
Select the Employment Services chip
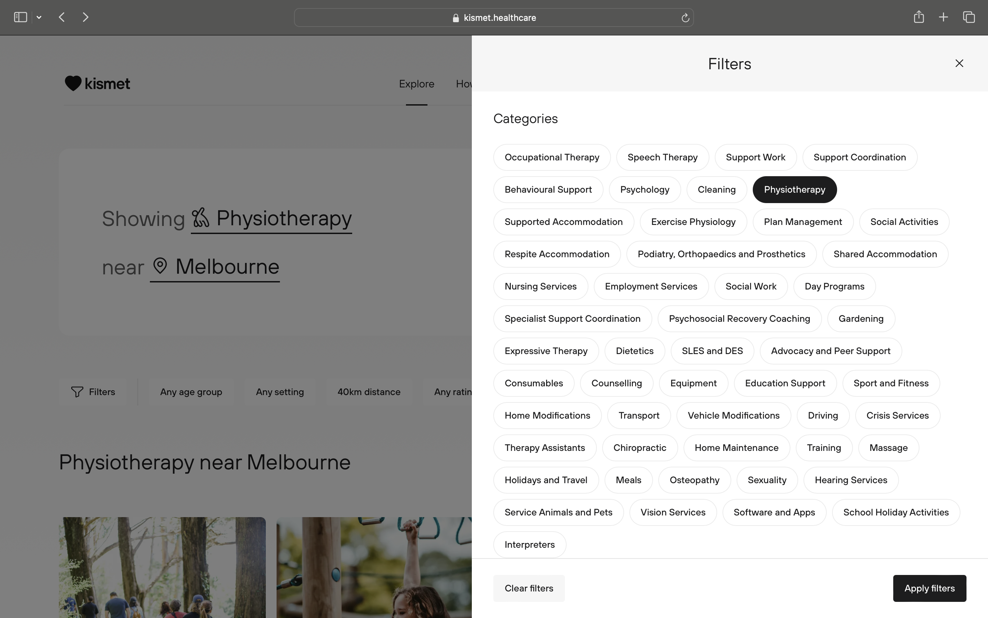651,286
